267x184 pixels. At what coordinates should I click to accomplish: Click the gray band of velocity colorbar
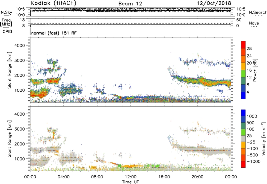coord(243,139)
